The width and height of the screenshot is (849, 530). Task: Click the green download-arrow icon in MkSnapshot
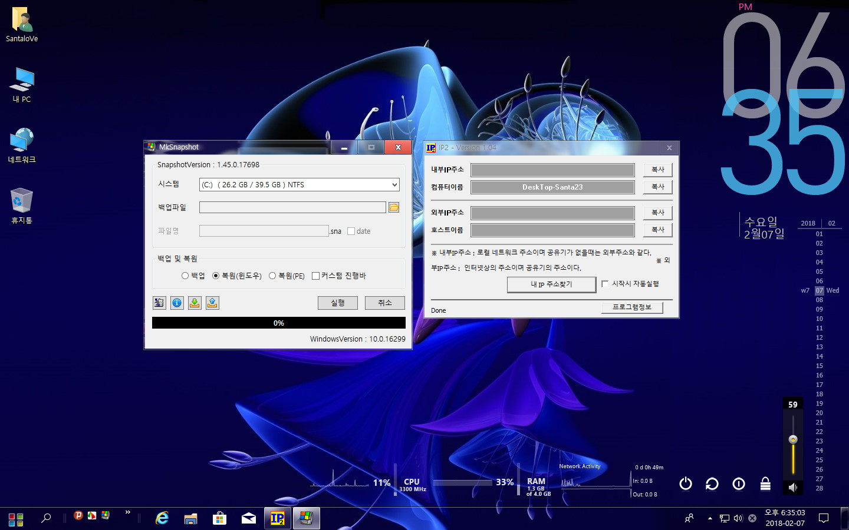click(x=195, y=303)
